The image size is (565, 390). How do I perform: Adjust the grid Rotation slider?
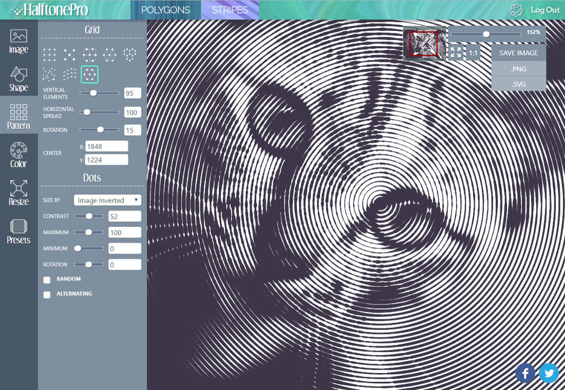(x=99, y=130)
